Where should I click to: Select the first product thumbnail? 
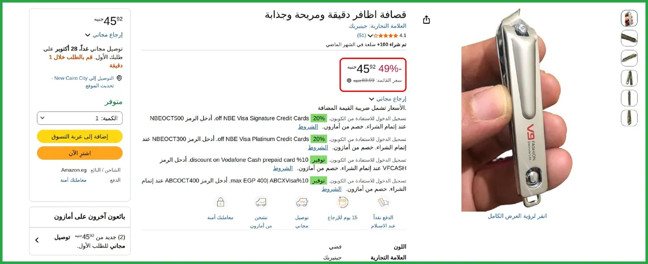point(629,18)
